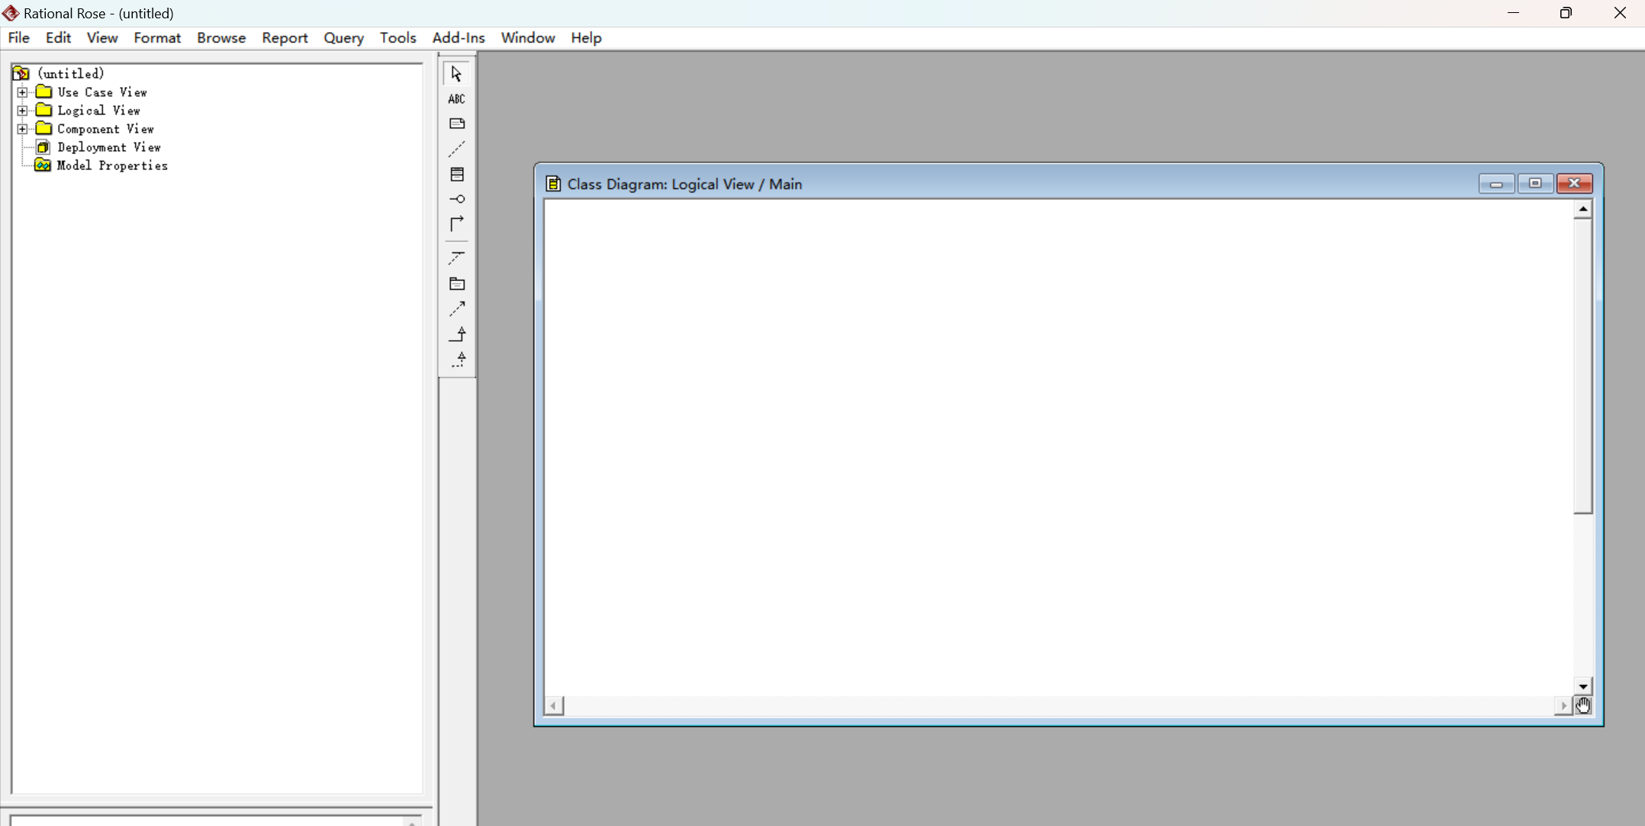
Task: Click the Class Diagram title bar text
Action: click(x=684, y=184)
